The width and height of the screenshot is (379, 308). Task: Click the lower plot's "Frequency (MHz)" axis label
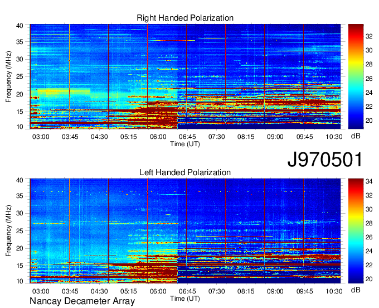coord(8,231)
